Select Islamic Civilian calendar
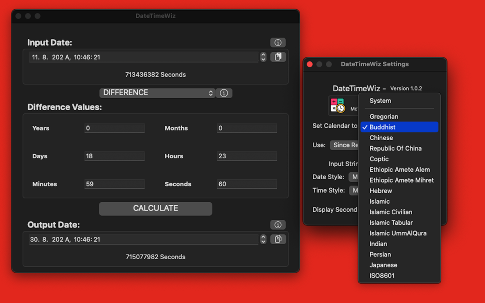 pos(399,212)
